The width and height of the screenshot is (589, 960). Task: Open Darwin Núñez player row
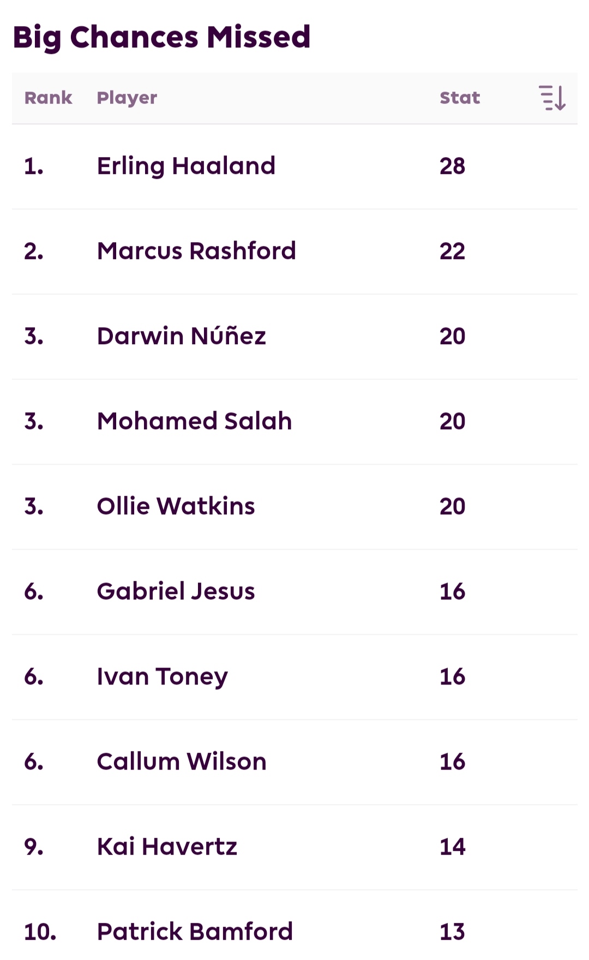coord(182,335)
